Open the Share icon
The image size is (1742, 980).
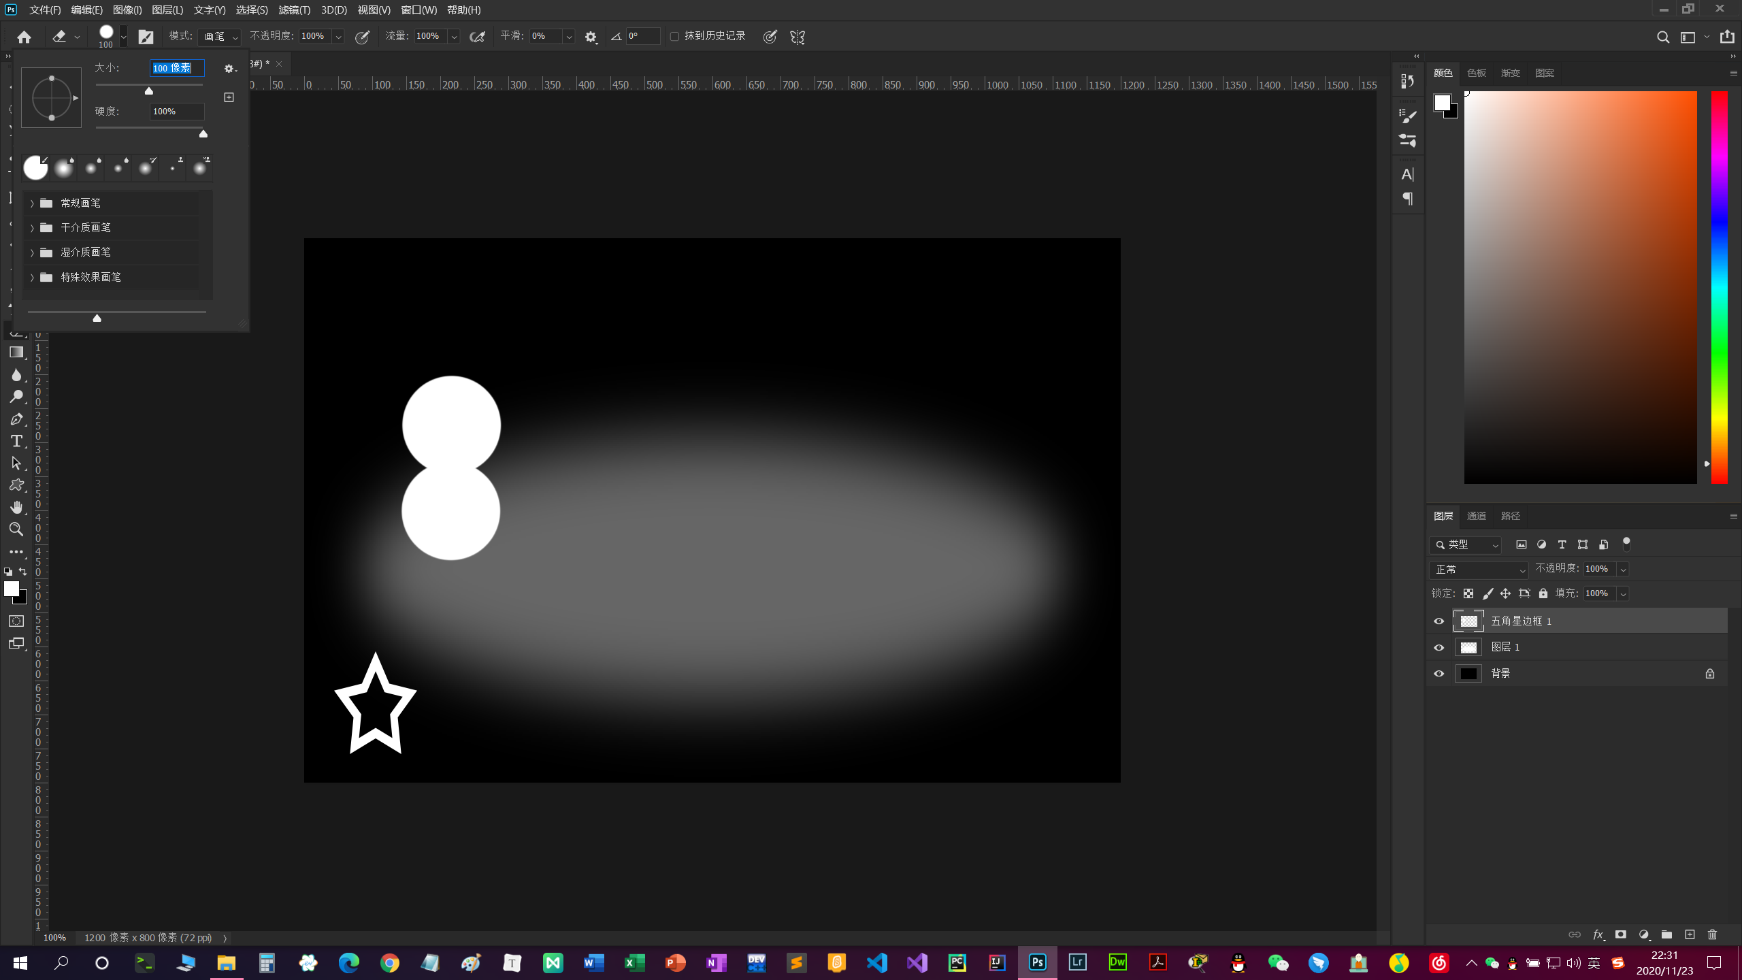(1727, 37)
